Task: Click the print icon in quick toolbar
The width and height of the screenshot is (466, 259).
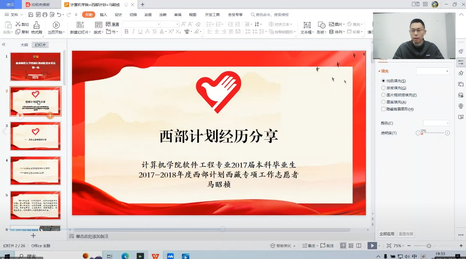Action: (x=45, y=15)
